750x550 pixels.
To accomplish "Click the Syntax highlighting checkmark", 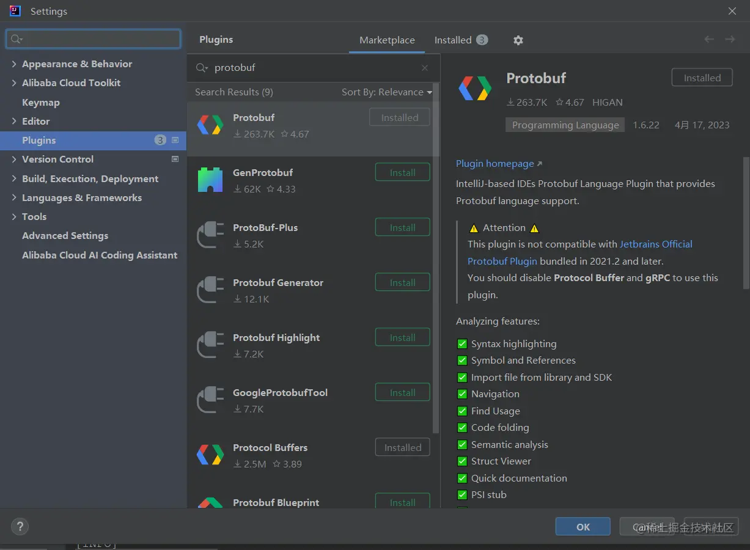I will (x=462, y=344).
